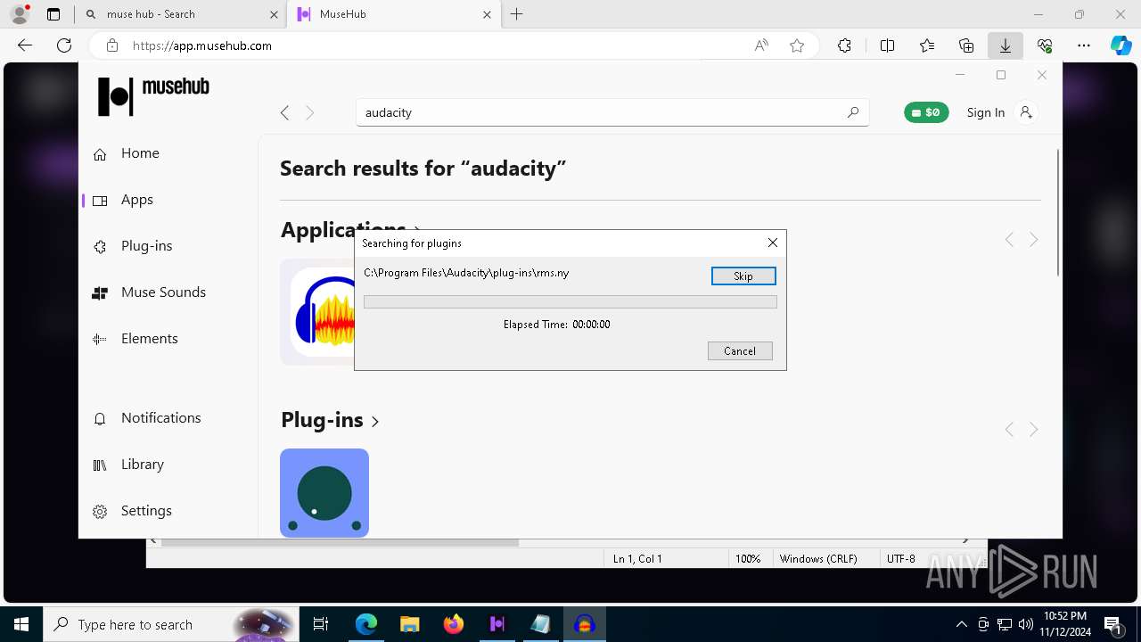Click the browser back arrow
The width and height of the screenshot is (1141, 642).
point(25,45)
